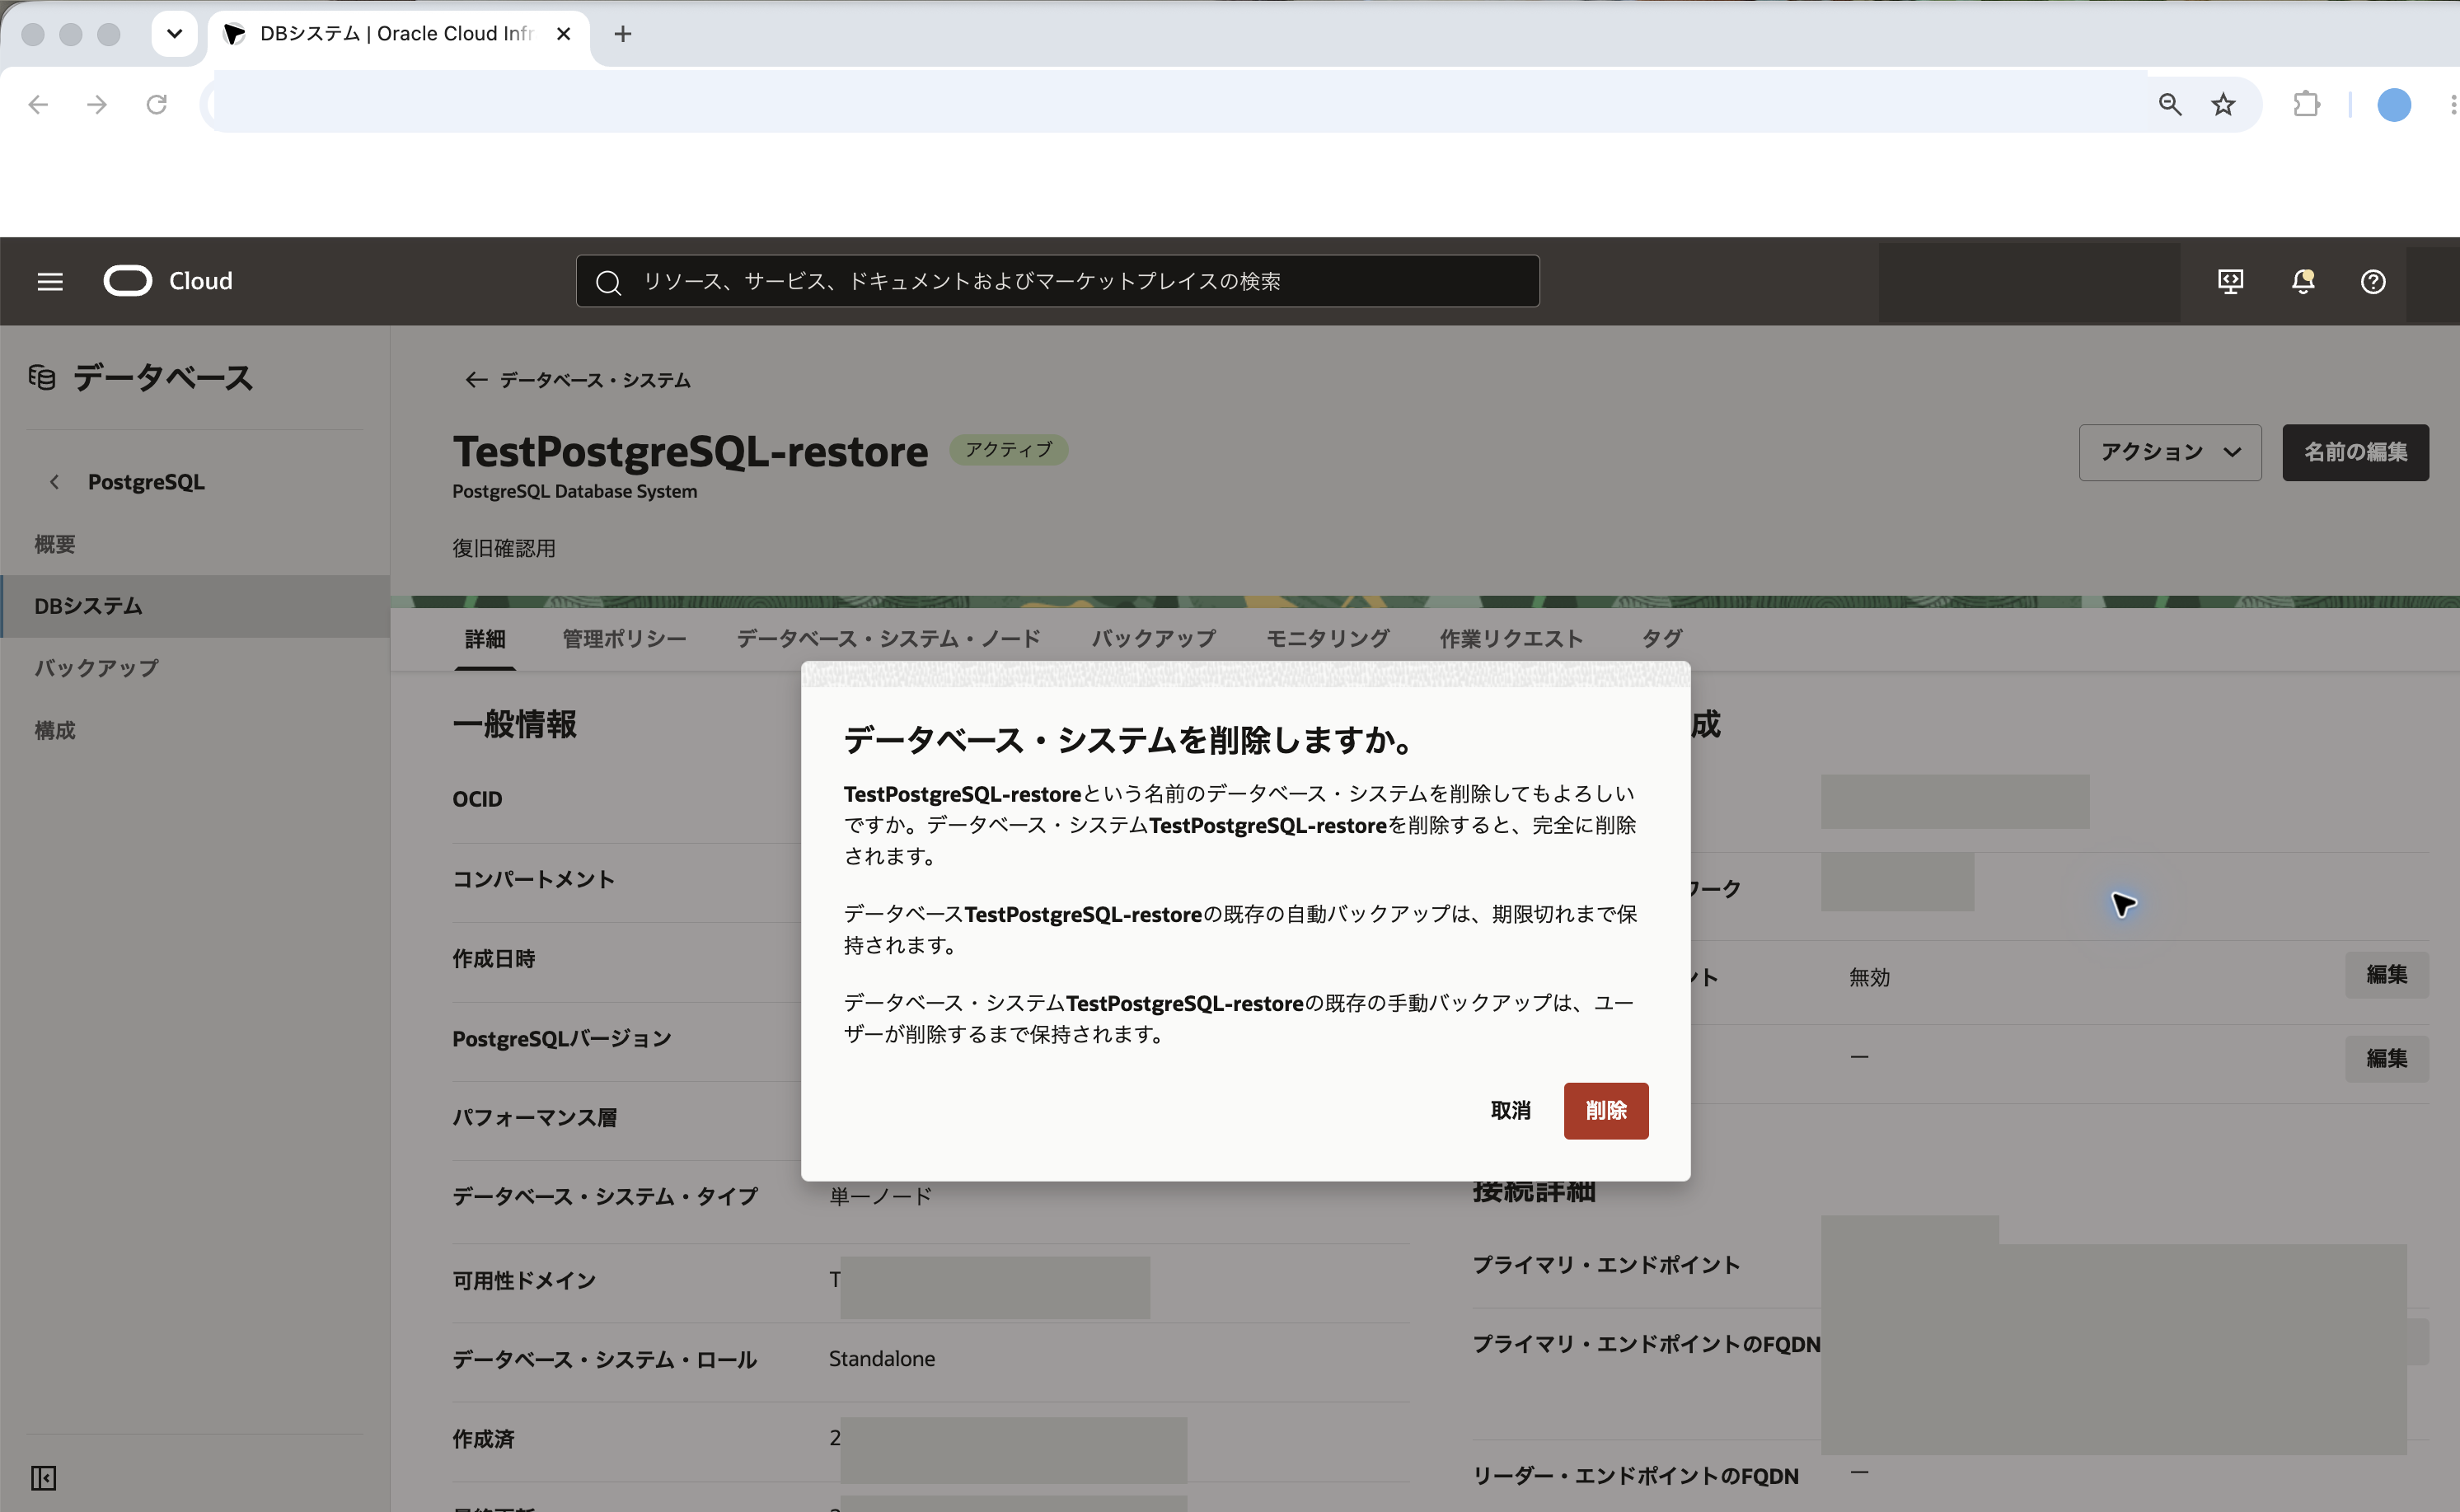The width and height of the screenshot is (2460, 1512).
Task: Switch to the 詳細 tab
Action: tap(485, 639)
